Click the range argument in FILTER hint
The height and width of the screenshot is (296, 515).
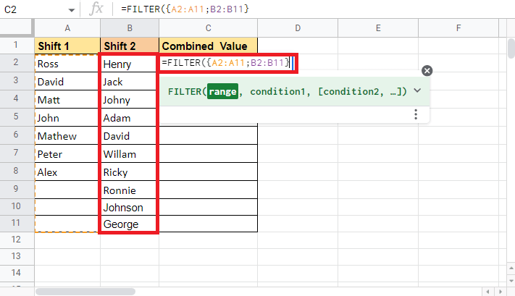click(222, 92)
